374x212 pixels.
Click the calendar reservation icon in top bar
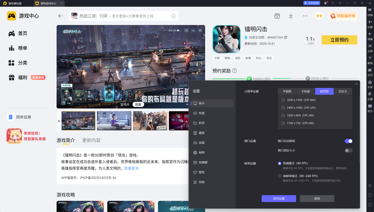coord(277,16)
